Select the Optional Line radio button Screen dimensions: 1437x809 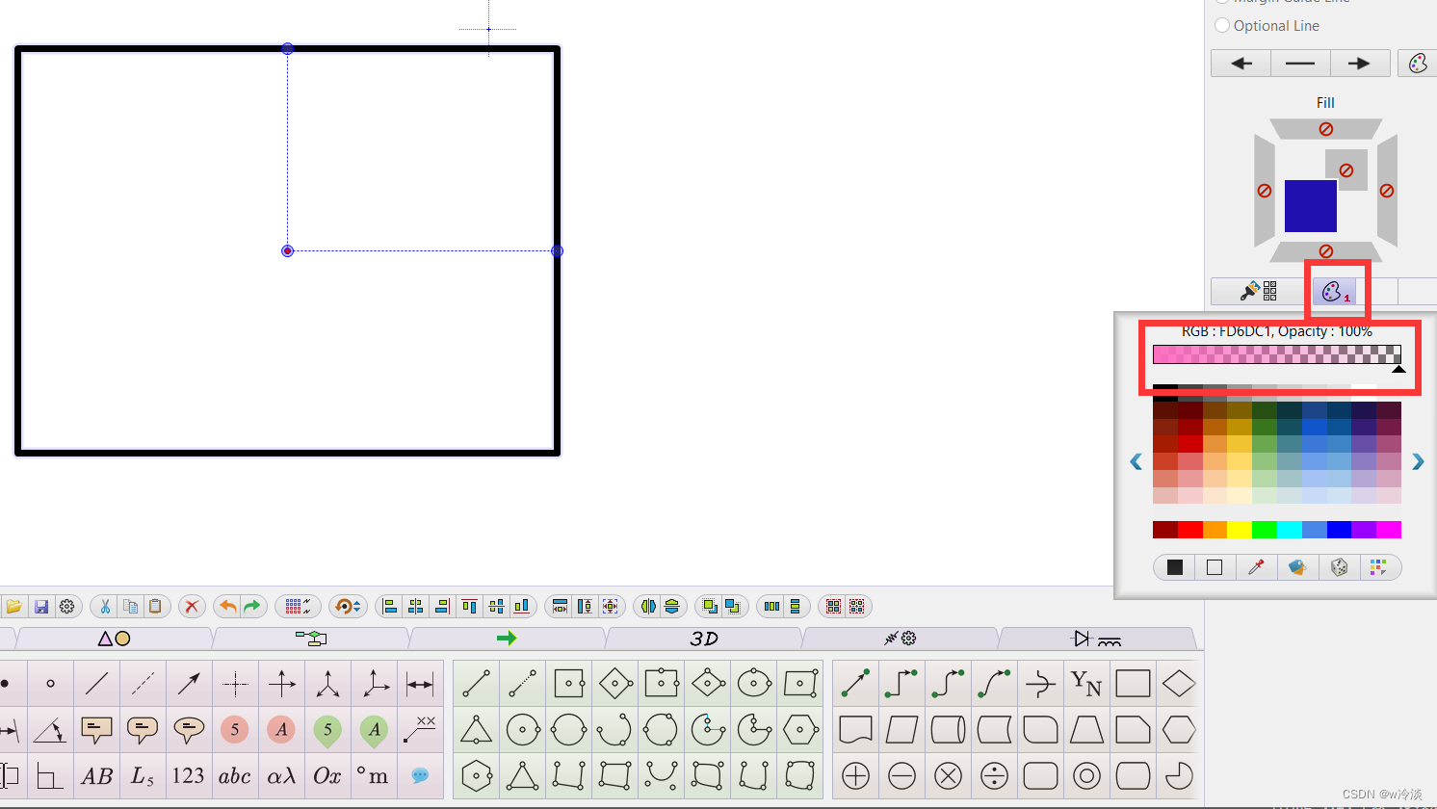(x=1222, y=26)
